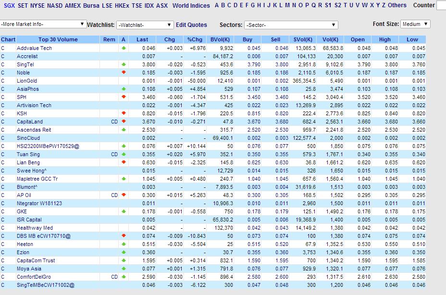
Task: Filter counters by letter S1
Action: pos(328,5)
